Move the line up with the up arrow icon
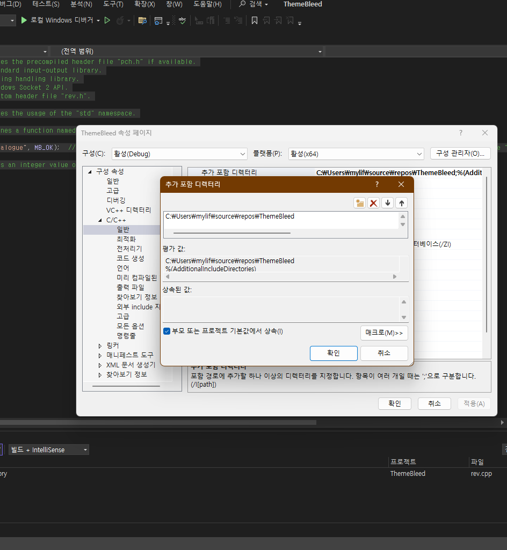Image resolution: width=507 pixels, height=550 pixels. pyautogui.click(x=401, y=202)
